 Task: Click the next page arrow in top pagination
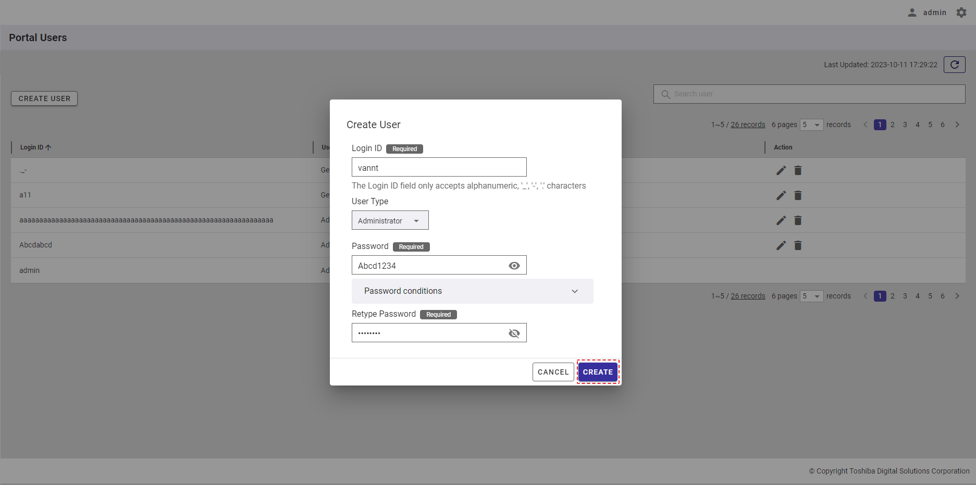[957, 125]
